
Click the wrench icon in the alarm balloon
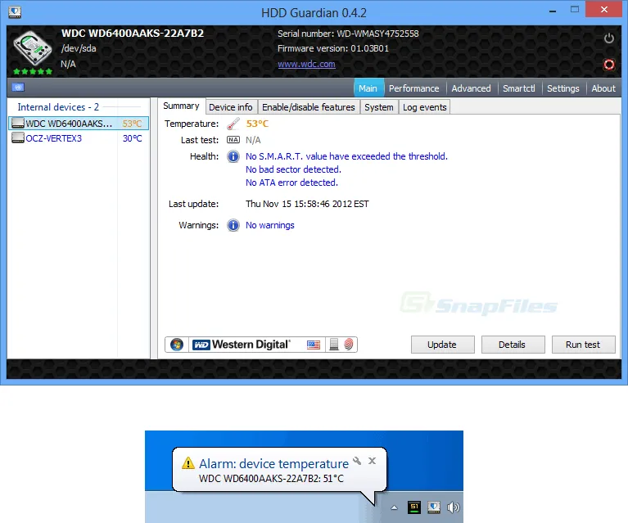pos(356,461)
